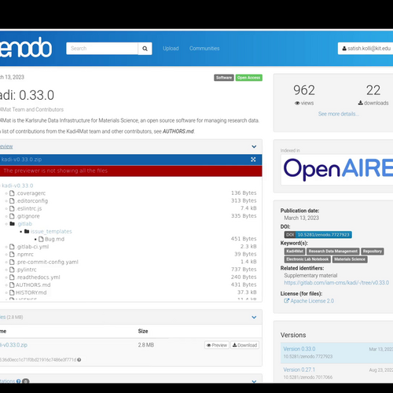
Task: Click the Preview button for the zip file
Action: [x=217, y=345]
